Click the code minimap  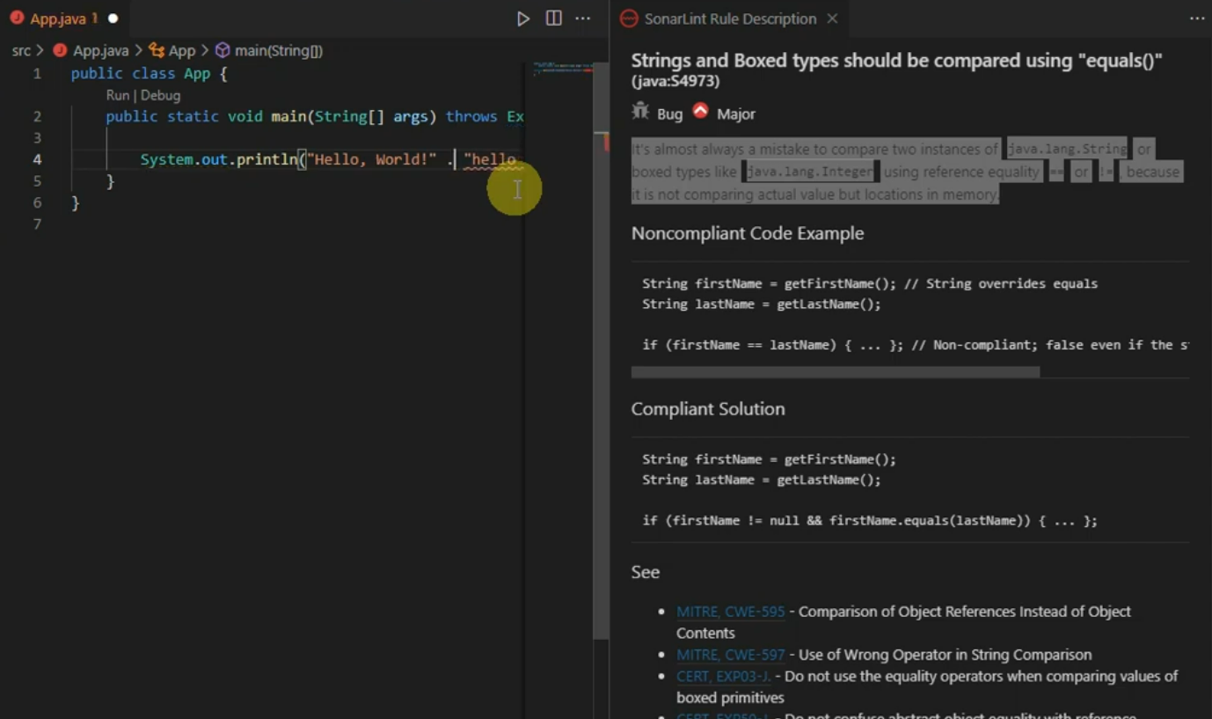click(563, 67)
